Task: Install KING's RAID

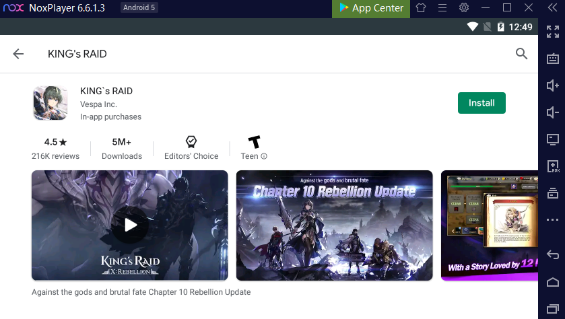Action: [x=481, y=103]
